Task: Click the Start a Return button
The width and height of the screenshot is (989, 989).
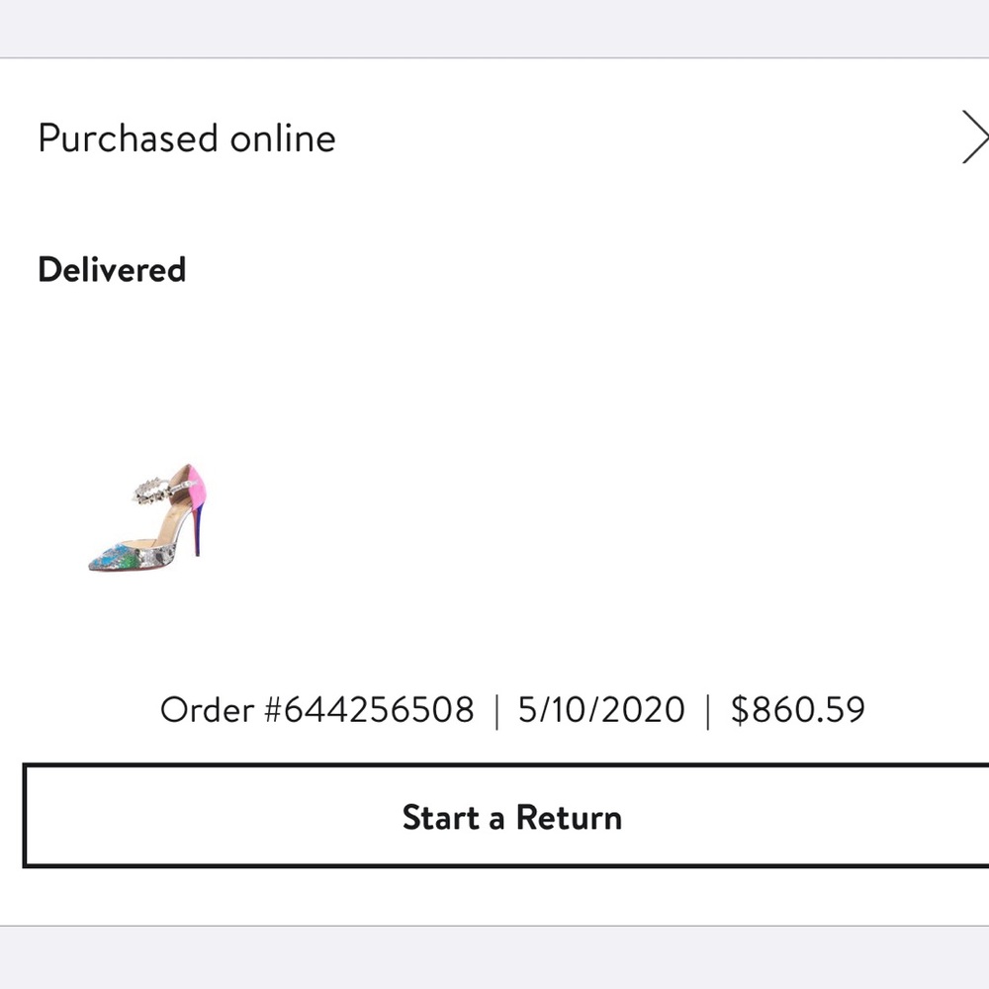Action: (505, 816)
